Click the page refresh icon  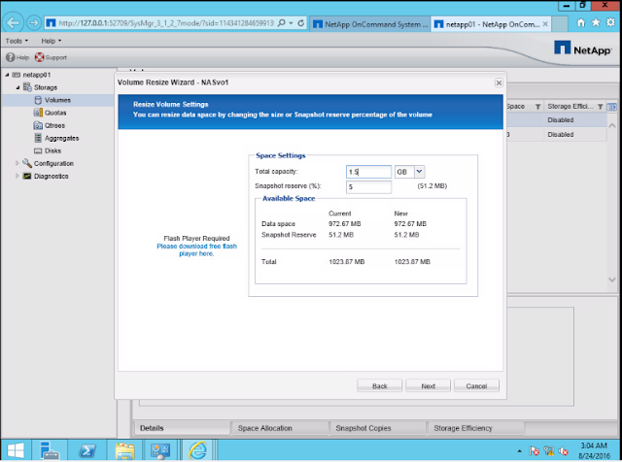[x=301, y=23]
